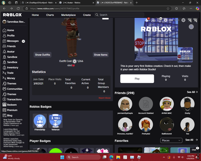Click the taskbar Search box
The height and width of the screenshot is (161, 201).
[x=83, y=157]
